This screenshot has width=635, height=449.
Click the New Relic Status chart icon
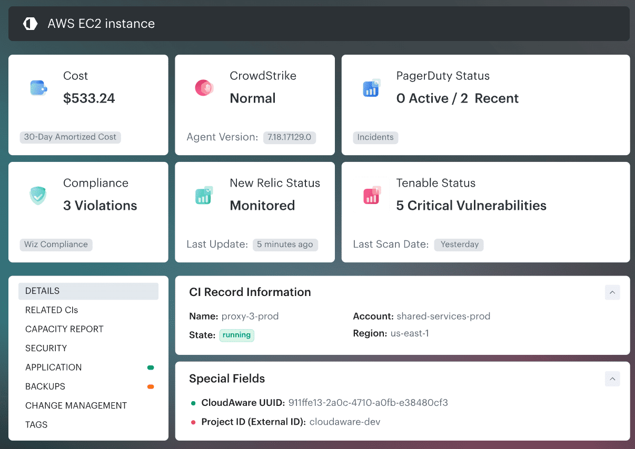coord(204,195)
